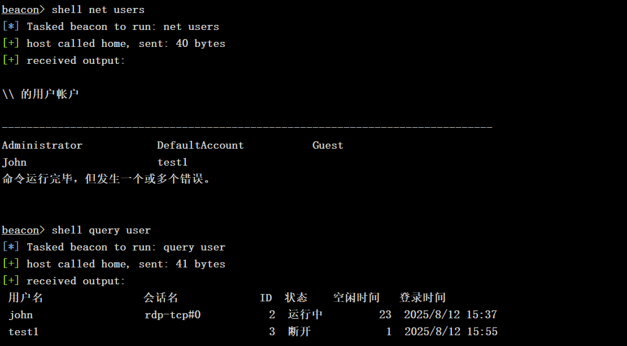Select the Administrator account name

point(42,145)
